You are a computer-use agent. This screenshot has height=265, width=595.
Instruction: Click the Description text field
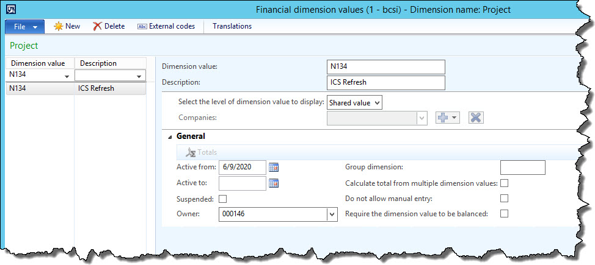[x=386, y=82]
